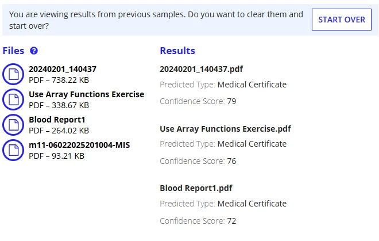Select the Blood Report1.pdf result title
The width and height of the screenshot is (379, 241).
[196, 188]
